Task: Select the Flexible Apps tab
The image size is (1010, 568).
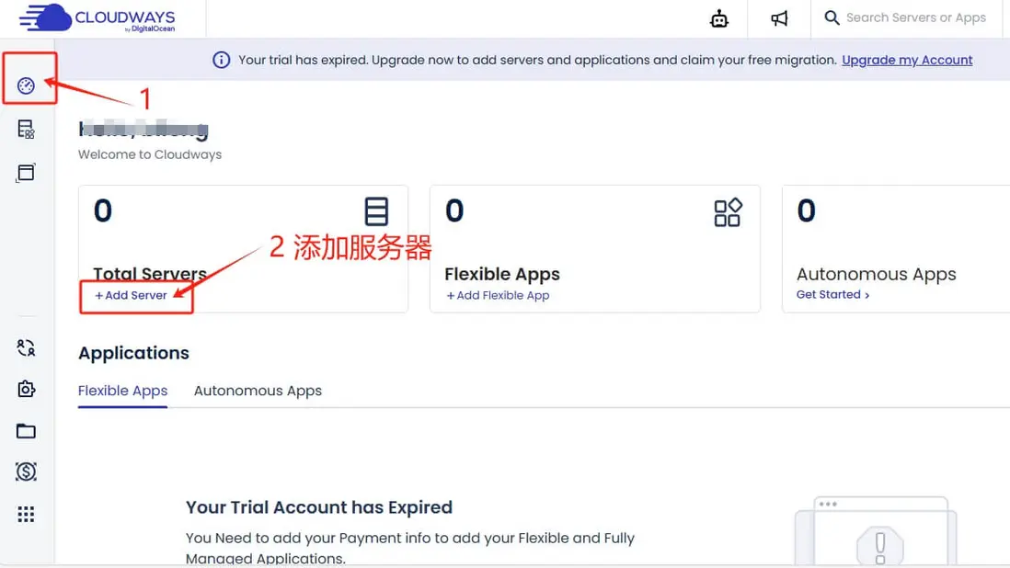Action: 122,391
